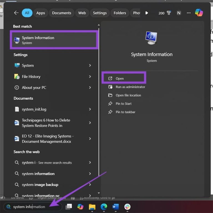Open system_init.log document result
Viewport: 213px width, 213px height.
[x=34, y=109]
